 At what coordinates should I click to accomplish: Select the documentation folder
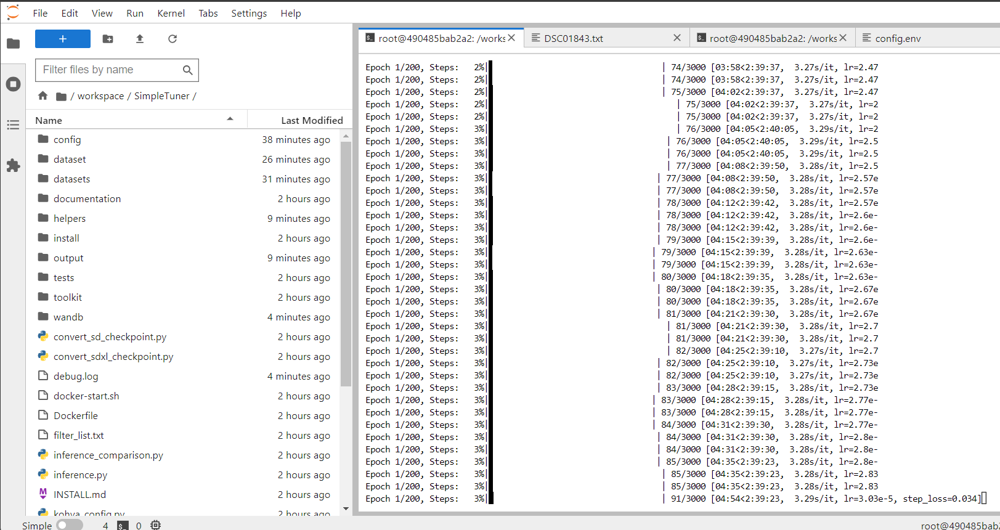coord(184,198)
